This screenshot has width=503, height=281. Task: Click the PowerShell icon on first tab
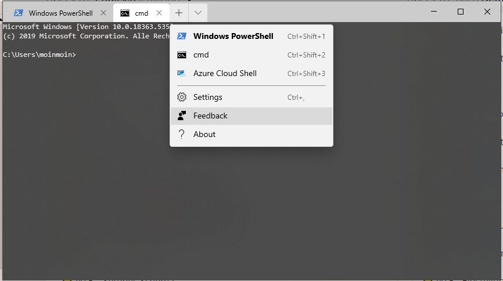pyautogui.click(x=18, y=13)
